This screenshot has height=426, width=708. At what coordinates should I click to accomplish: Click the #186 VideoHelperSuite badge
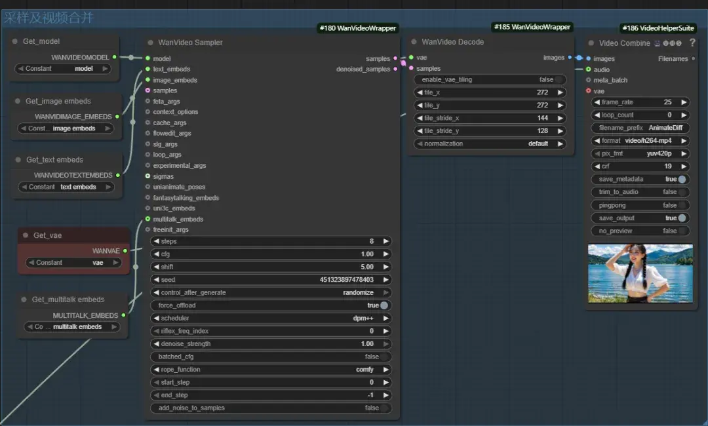point(658,28)
